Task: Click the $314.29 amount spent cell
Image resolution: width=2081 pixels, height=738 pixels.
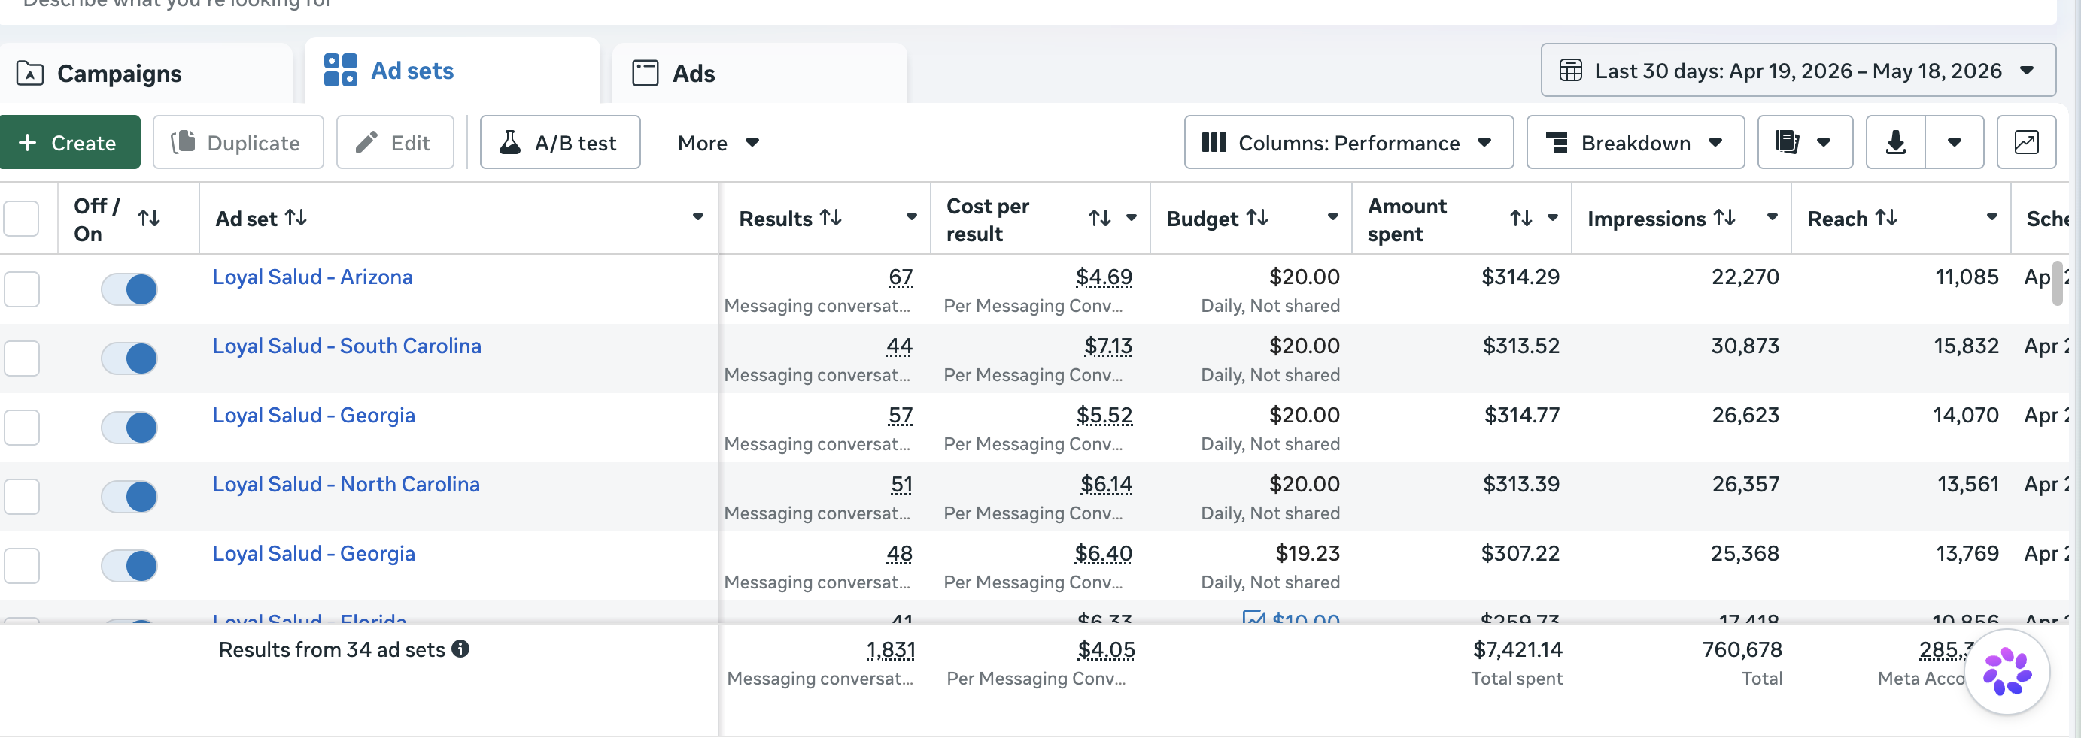Action: (x=1520, y=277)
